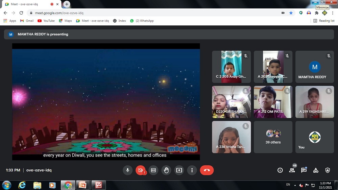Show everyone participants panel

[x=292, y=170]
